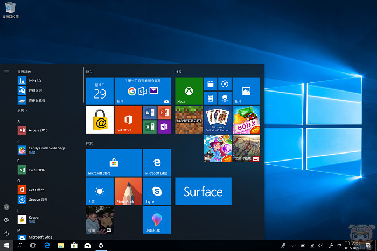Launch Microsoft Solitaire Collection tile
The height and width of the screenshot is (251, 377).
click(218, 120)
